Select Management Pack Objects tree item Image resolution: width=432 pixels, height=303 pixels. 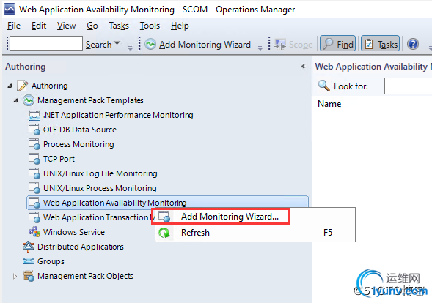click(x=85, y=276)
